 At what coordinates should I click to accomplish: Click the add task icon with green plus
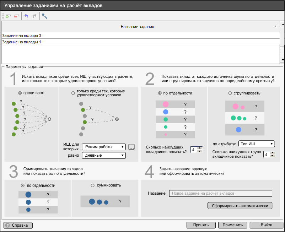[x=8, y=16]
